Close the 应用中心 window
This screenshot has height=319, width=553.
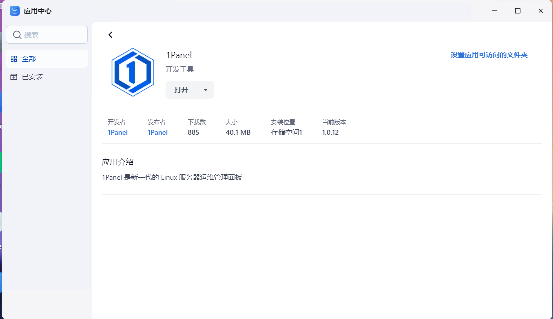pos(540,11)
